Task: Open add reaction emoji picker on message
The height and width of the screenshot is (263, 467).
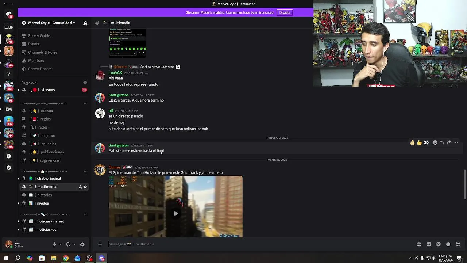Action: [435, 142]
